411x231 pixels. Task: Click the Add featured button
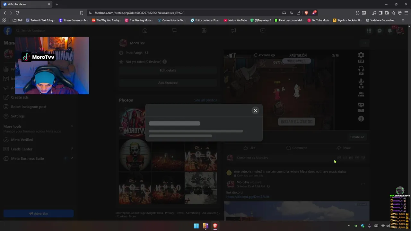(168, 83)
